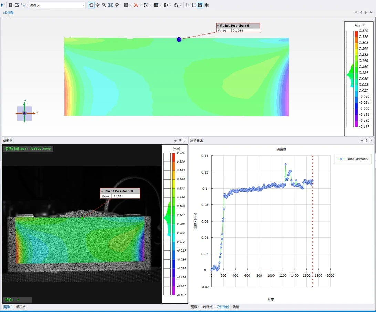Click the red 0.375 color scale block
Viewport: 376px width, 312px height.
(x=356, y=33)
